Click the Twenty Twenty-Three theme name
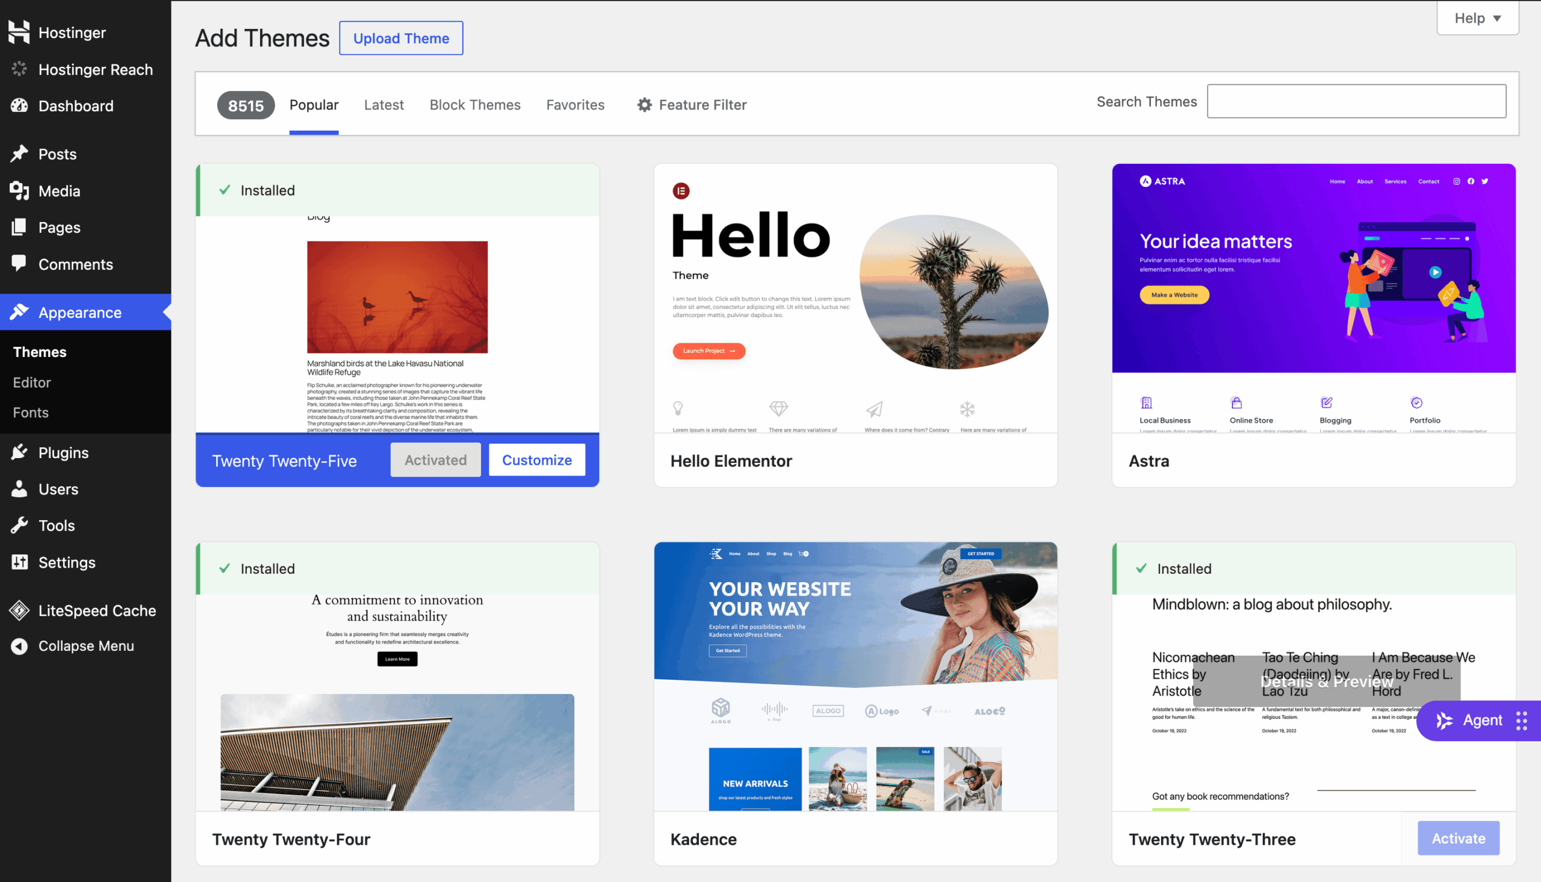The height and width of the screenshot is (882, 1541). [x=1212, y=839]
